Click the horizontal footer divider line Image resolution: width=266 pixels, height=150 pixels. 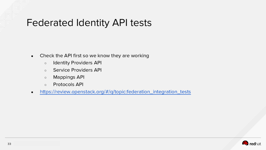133,138
